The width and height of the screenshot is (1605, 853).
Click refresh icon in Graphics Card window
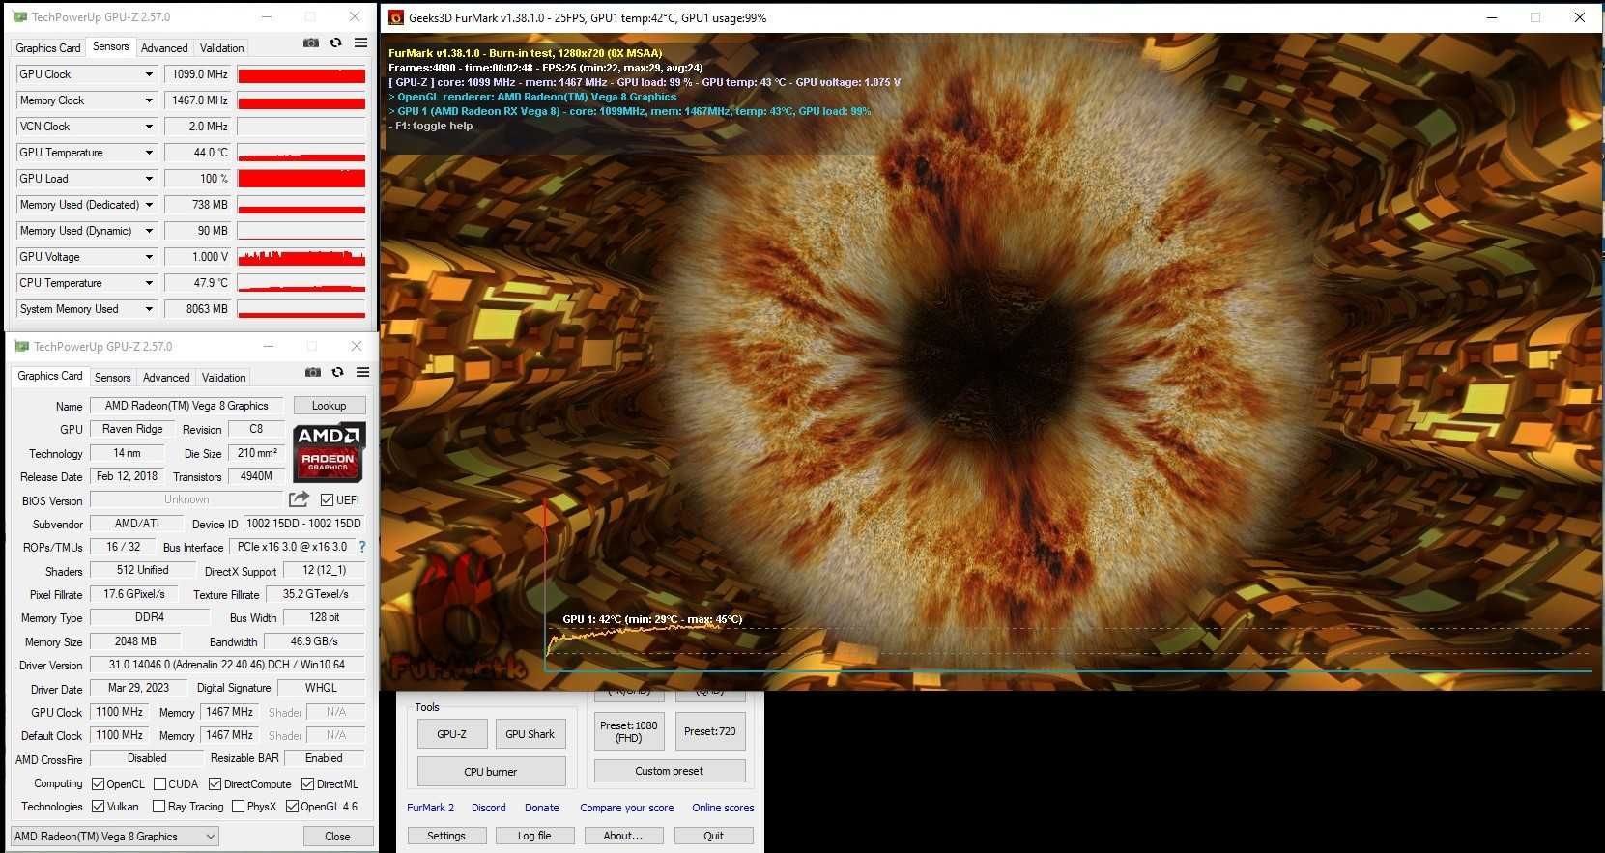point(337,372)
